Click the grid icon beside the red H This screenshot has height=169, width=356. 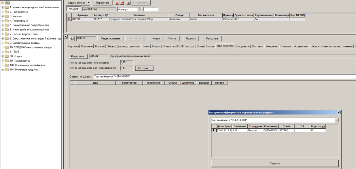click(128, 3)
